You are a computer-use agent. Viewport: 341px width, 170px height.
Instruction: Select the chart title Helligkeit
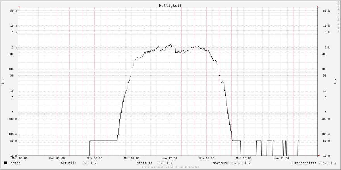point(170,5)
